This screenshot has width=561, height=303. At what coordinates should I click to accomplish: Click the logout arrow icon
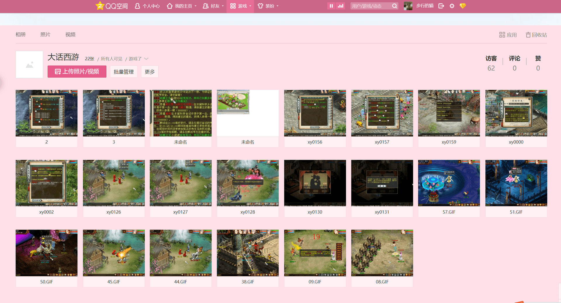(441, 6)
